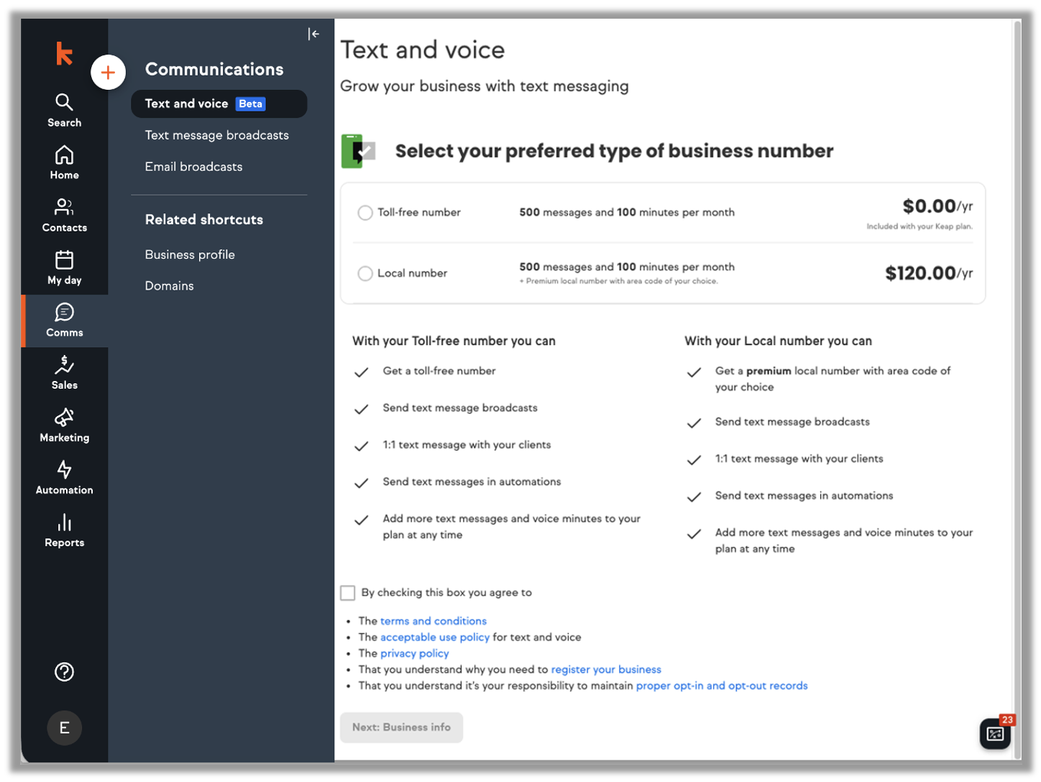The height and width of the screenshot is (782, 1041).
Task: Open the Automation lightning section
Action: (x=64, y=477)
